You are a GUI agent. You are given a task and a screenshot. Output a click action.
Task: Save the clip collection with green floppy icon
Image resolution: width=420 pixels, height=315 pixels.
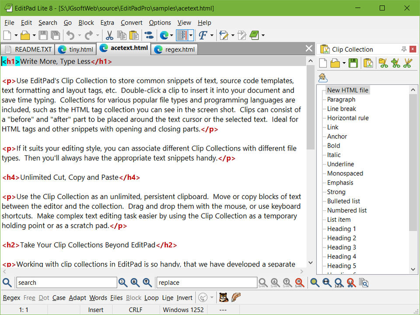click(x=353, y=63)
